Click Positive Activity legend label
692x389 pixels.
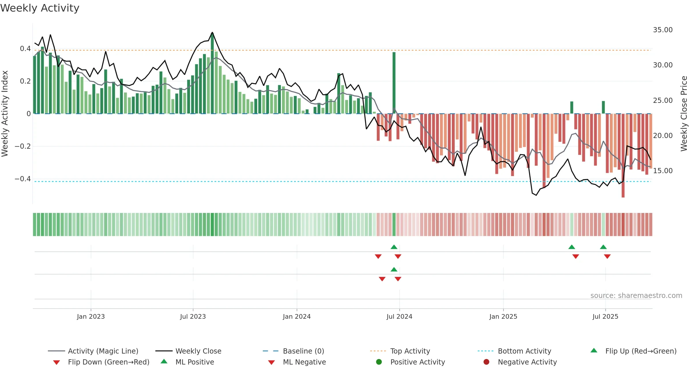[418, 362]
